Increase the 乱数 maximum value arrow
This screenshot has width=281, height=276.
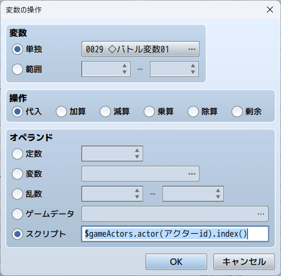(218, 191)
